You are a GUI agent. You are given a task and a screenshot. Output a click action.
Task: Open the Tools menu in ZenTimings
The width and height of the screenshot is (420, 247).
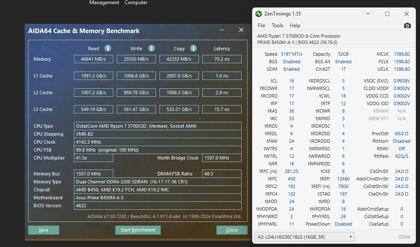pyautogui.click(x=277, y=26)
